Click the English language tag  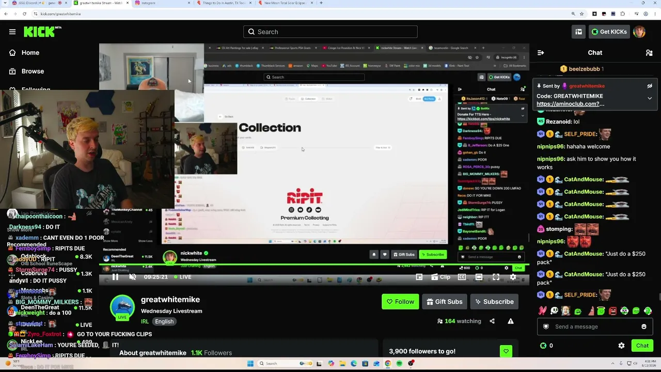[164, 321]
